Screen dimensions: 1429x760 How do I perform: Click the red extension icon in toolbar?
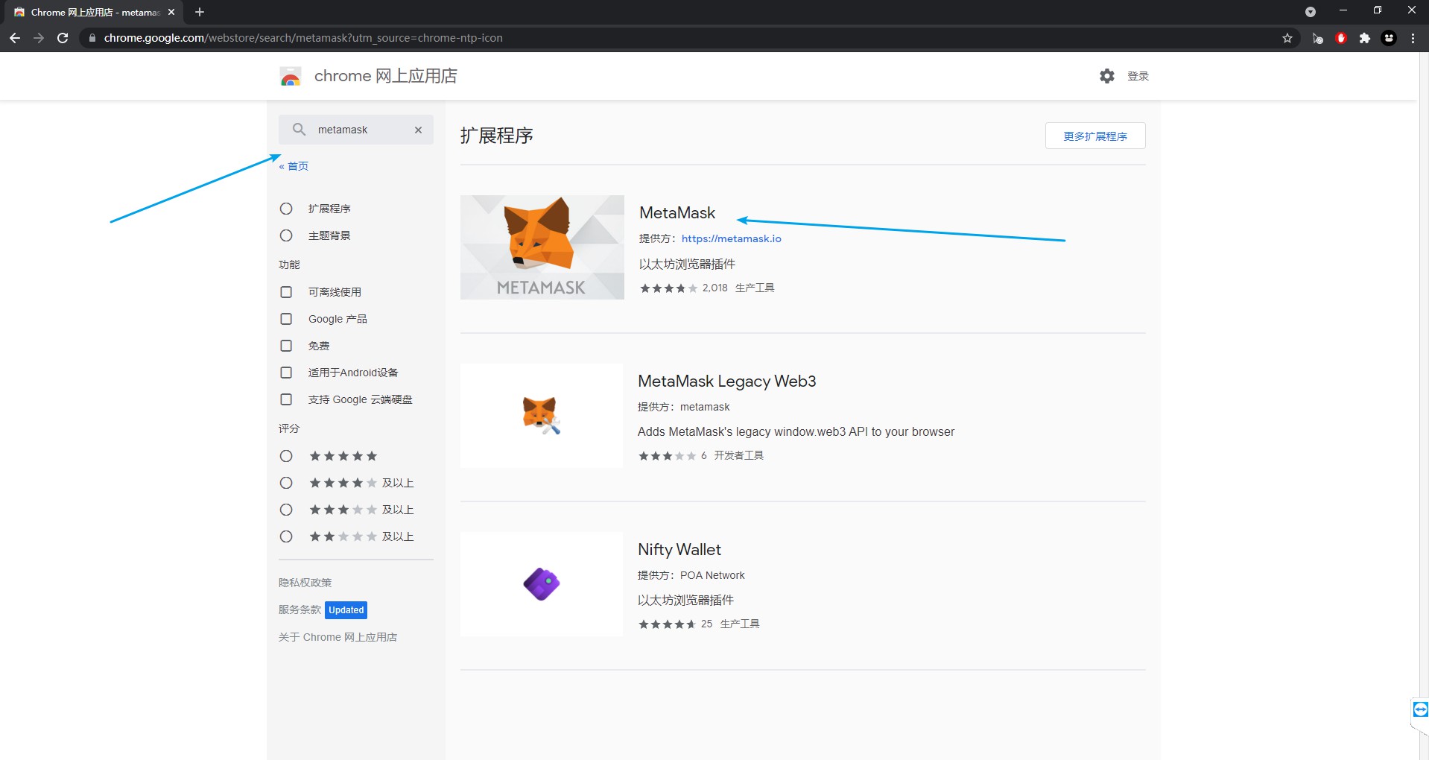(x=1341, y=38)
